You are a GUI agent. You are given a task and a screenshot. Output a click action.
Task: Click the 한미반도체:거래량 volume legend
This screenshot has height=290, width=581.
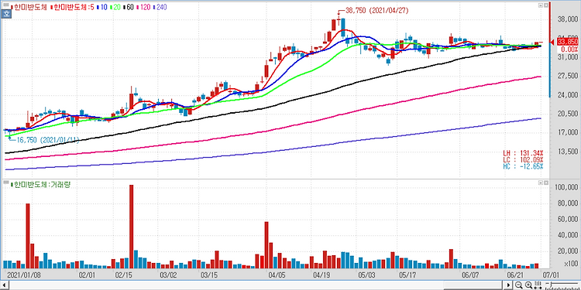(41, 185)
